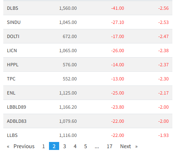Screen dimensions: 176x159
Task: Go to the Next page
Action: point(129,146)
